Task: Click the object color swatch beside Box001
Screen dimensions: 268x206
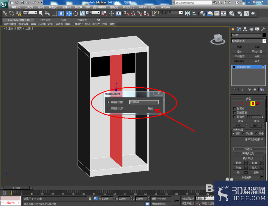Action: (x=264, y=35)
